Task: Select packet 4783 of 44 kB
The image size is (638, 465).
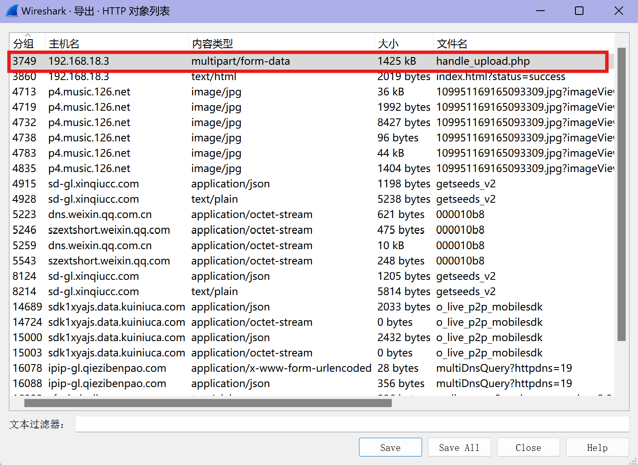Action: pos(312,153)
